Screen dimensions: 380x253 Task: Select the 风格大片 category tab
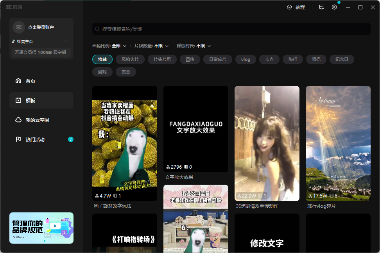pyautogui.click(x=130, y=59)
